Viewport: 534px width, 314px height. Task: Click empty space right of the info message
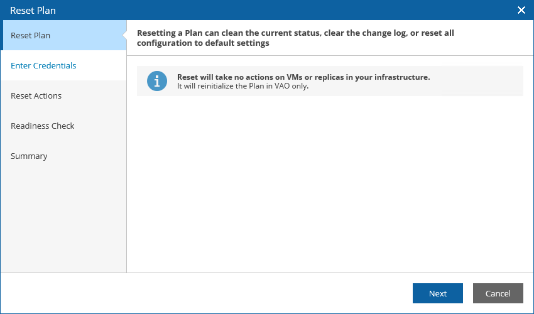pos(477,81)
